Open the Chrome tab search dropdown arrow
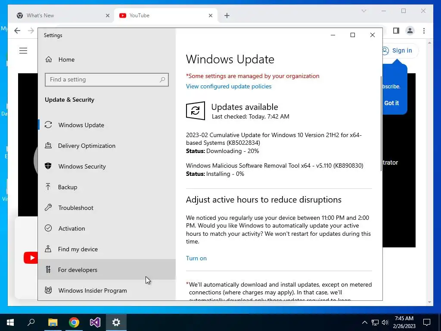Image resolution: width=441 pixels, height=331 pixels. (x=364, y=11)
